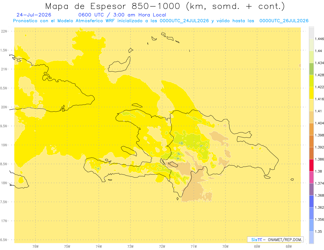Click the colorbar value "1.404"

[x=319, y=123]
